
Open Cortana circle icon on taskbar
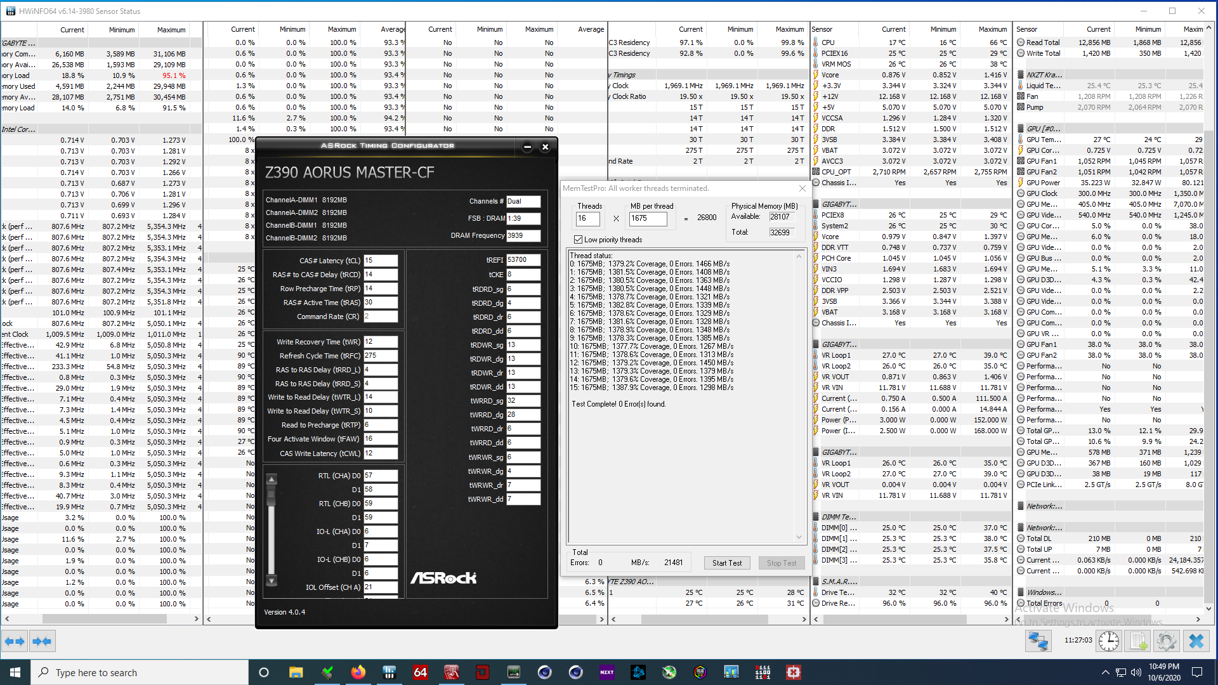(x=264, y=672)
